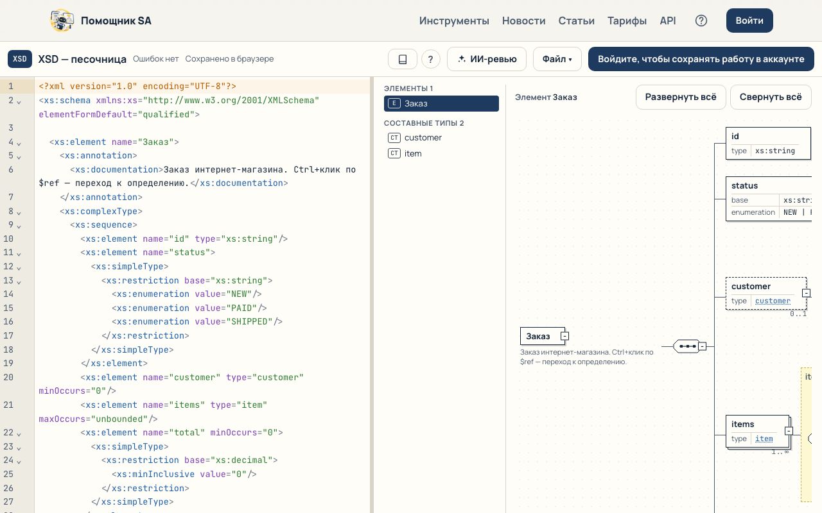This screenshot has height=513, width=822.
Task: Collapse the Заказ node in the diagram
Action: coord(564,336)
